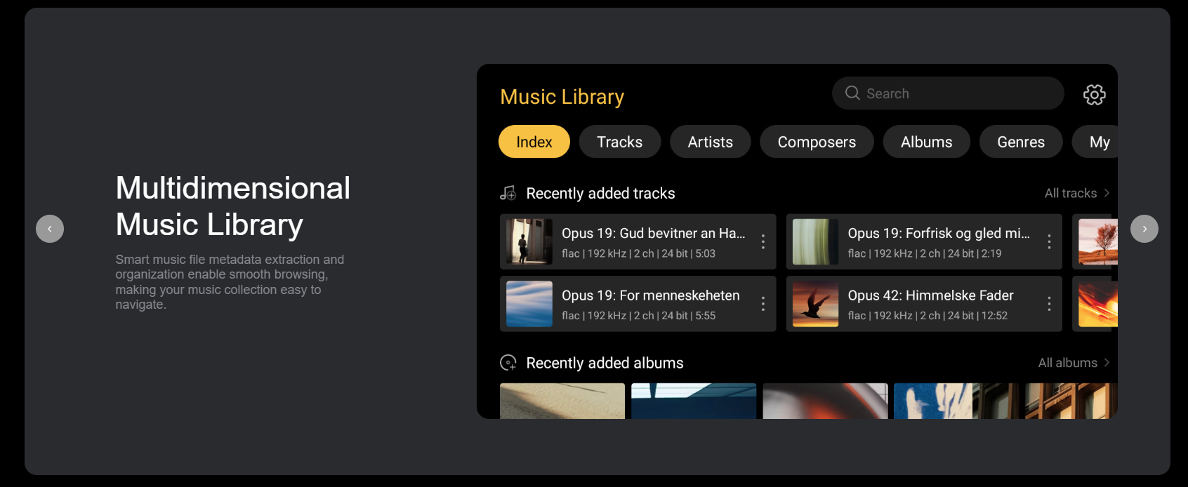The height and width of the screenshot is (487, 1188).
Task: Open the settings gear icon
Action: (x=1094, y=94)
